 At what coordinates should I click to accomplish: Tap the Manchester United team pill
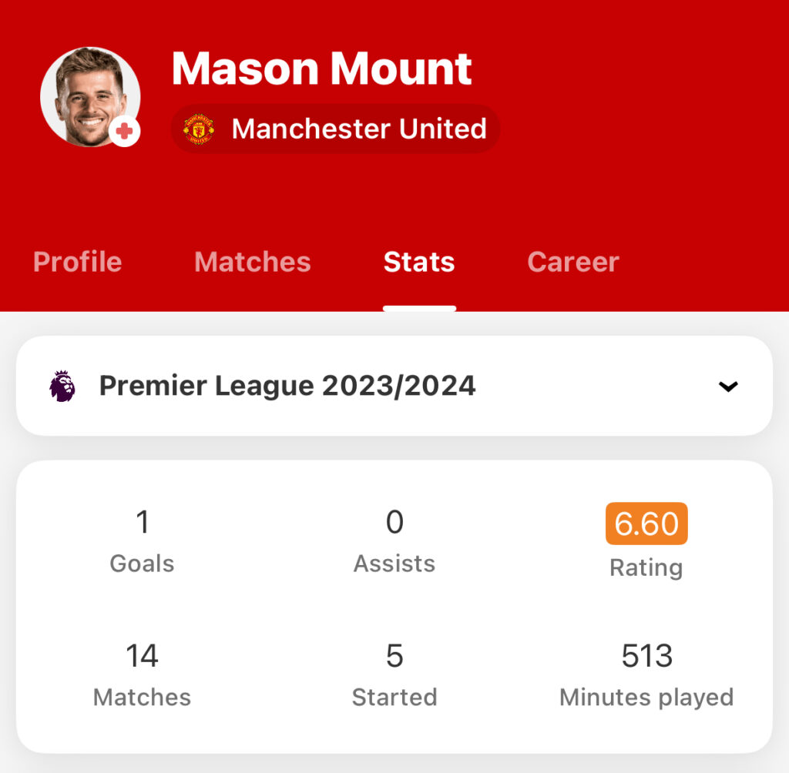(x=335, y=129)
